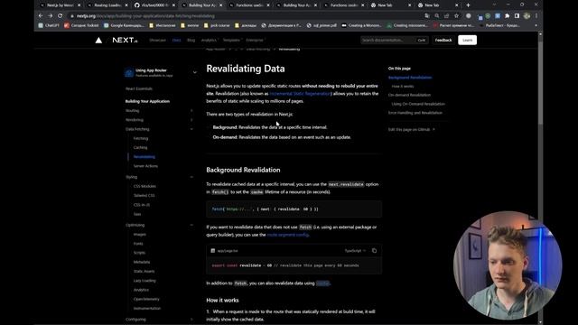Open the Fetching sidebar page
Screen dimensions: 578x325
pyautogui.click(x=141, y=138)
